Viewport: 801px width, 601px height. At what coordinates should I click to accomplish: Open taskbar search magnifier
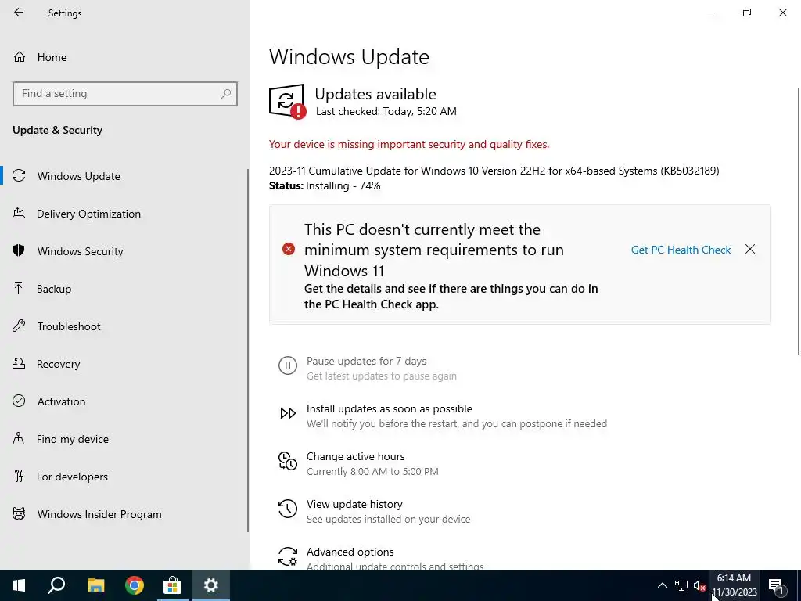click(x=56, y=585)
